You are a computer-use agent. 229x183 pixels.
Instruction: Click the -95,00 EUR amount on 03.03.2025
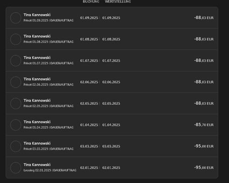[204, 146]
